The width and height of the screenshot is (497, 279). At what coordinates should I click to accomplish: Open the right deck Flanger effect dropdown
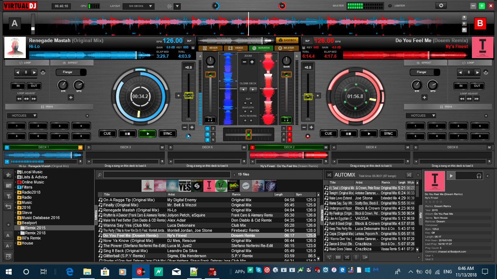coord(425,72)
